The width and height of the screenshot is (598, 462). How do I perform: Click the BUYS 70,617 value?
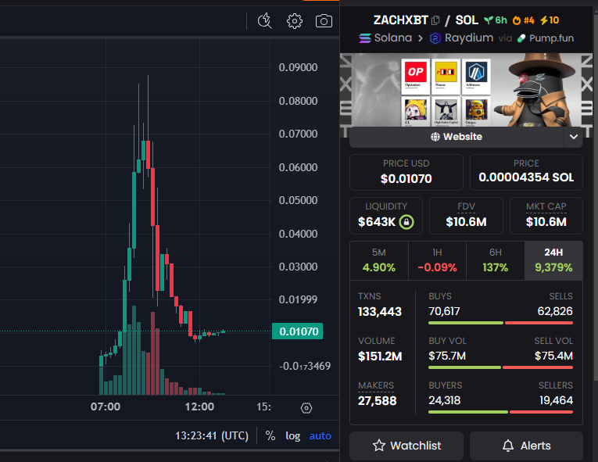coord(444,311)
